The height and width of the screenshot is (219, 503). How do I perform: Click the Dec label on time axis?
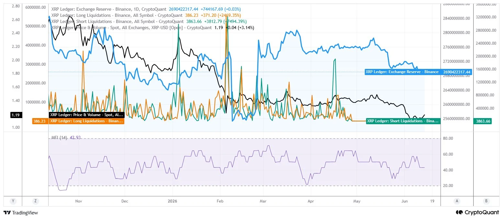125,201
